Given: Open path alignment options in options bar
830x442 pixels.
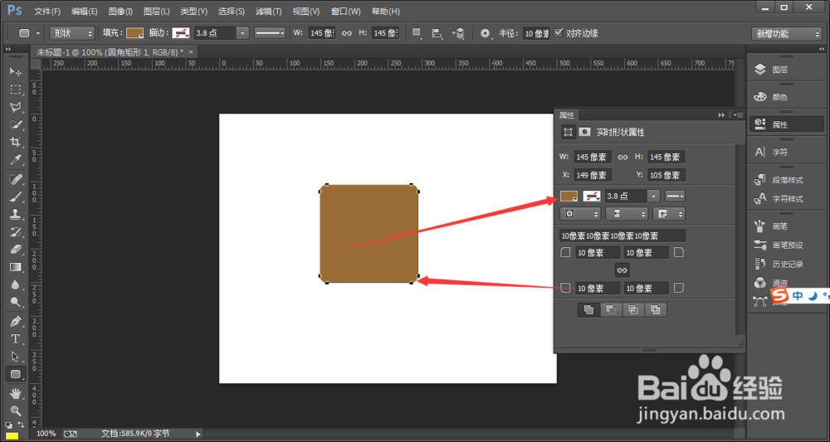Looking at the screenshot, I should click(x=437, y=33).
